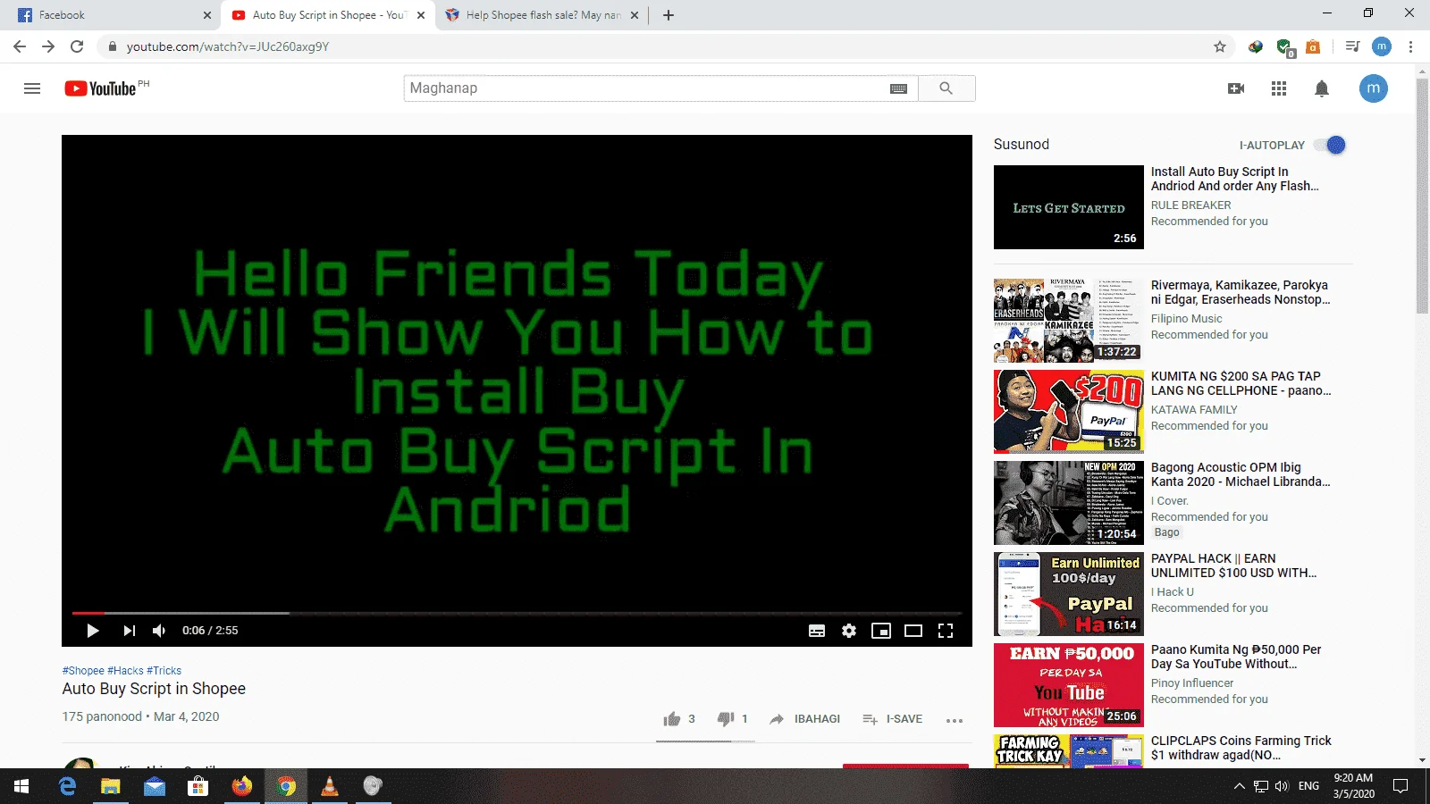The image size is (1430, 804).
Task: Open KUMITA NG $200 SA PAG TAP video
Action: pos(1241,383)
